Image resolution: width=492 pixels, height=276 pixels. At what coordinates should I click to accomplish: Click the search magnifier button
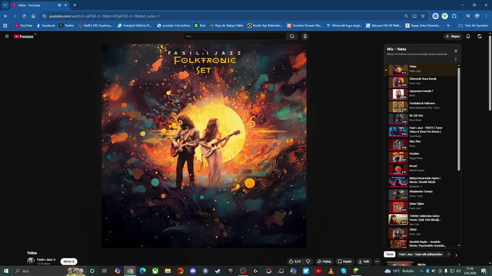[x=292, y=36]
